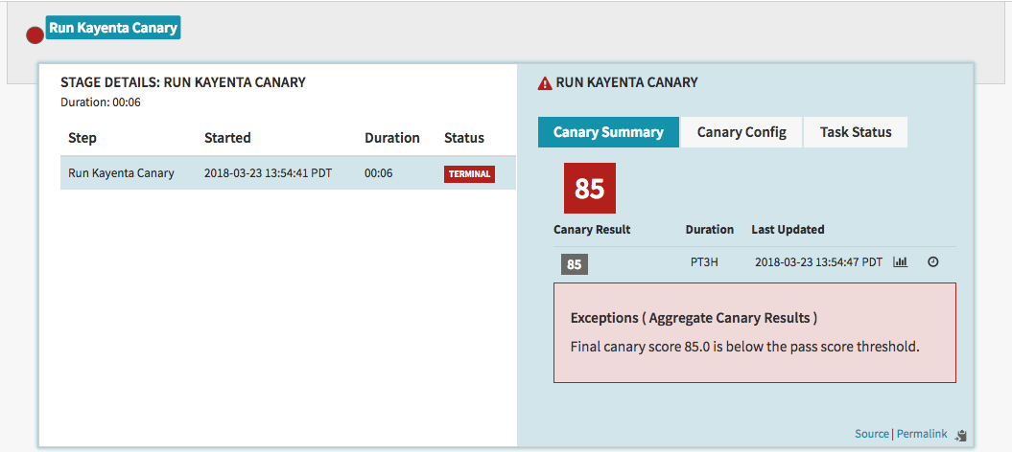
Task: Open the Permalink link
Action: [x=922, y=434]
